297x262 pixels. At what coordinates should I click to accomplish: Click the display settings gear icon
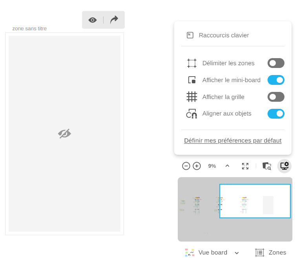pos(284,166)
